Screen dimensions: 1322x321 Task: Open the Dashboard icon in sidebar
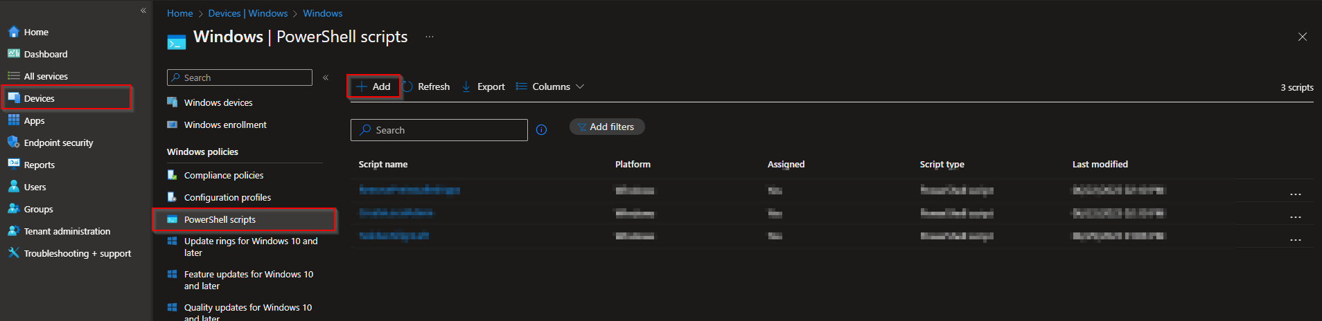click(13, 54)
